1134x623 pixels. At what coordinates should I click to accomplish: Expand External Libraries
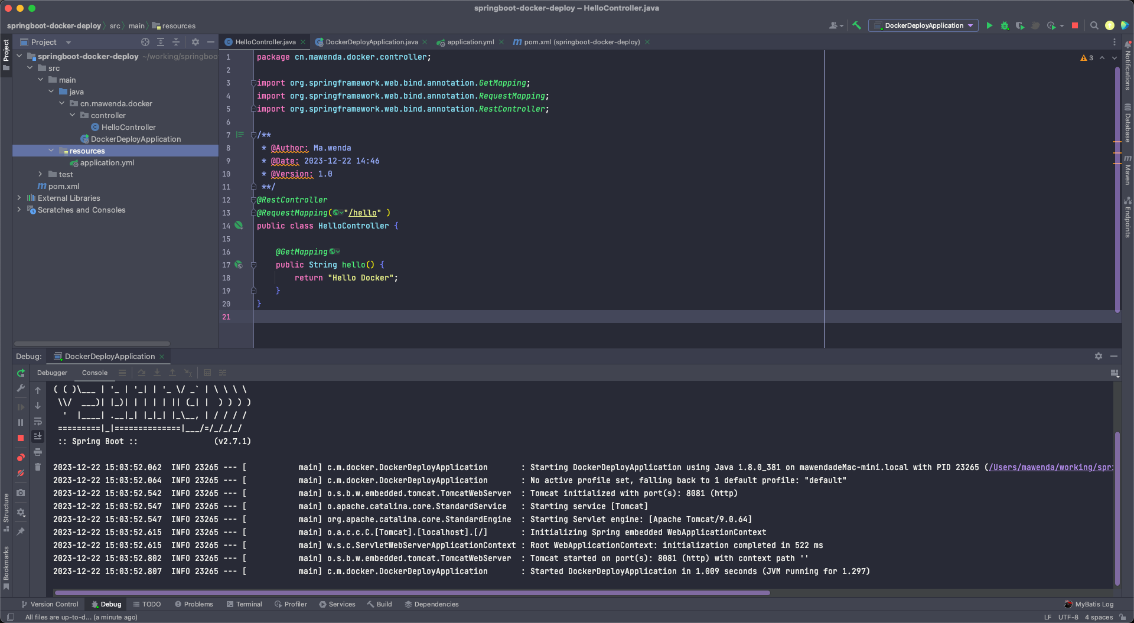tap(19, 198)
